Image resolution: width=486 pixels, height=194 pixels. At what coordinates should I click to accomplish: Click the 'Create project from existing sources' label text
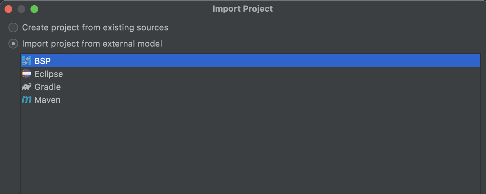(95, 27)
